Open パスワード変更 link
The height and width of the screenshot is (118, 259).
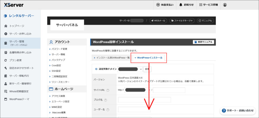coord(59,49)
